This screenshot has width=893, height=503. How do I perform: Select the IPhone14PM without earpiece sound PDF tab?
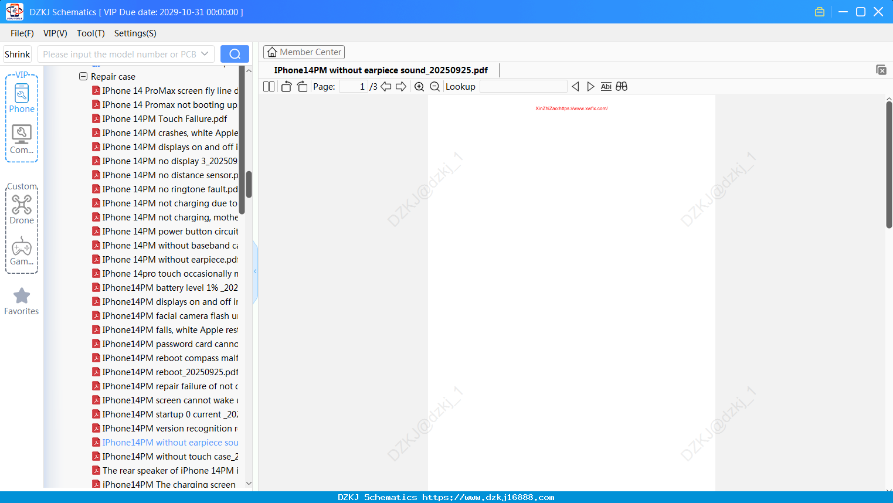(x=381, y=70)
